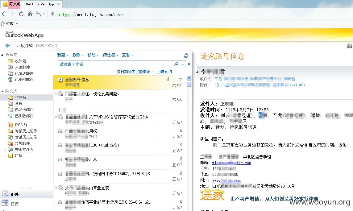Collapse the 陈文虎 mailbox tree
Image resolution: width=353 pixels, height=211 pixels.
(x=2, y=91)
